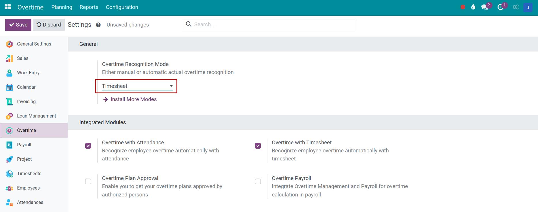Click the Overtime Recognition Mode label
Viewport: 538px width, 212px height.
pyautogui.click(x=135, y=64)
